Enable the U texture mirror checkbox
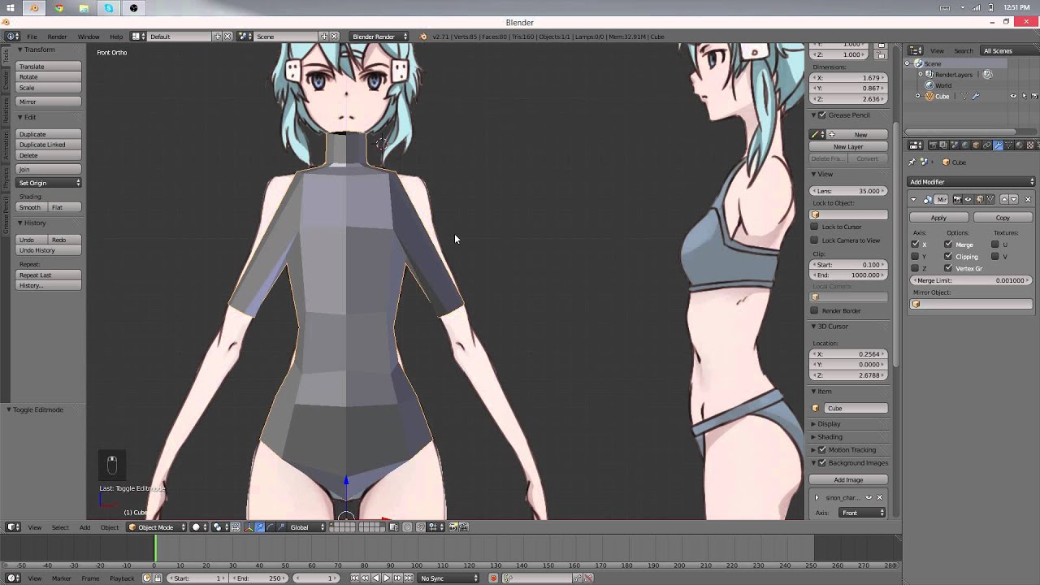 (x=994, y=245)
